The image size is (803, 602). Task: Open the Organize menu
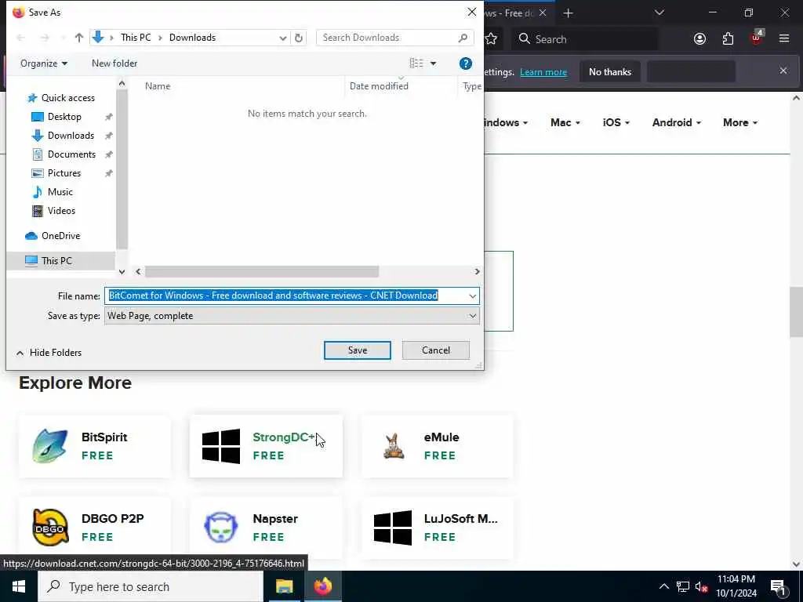(x=44, y=63)
